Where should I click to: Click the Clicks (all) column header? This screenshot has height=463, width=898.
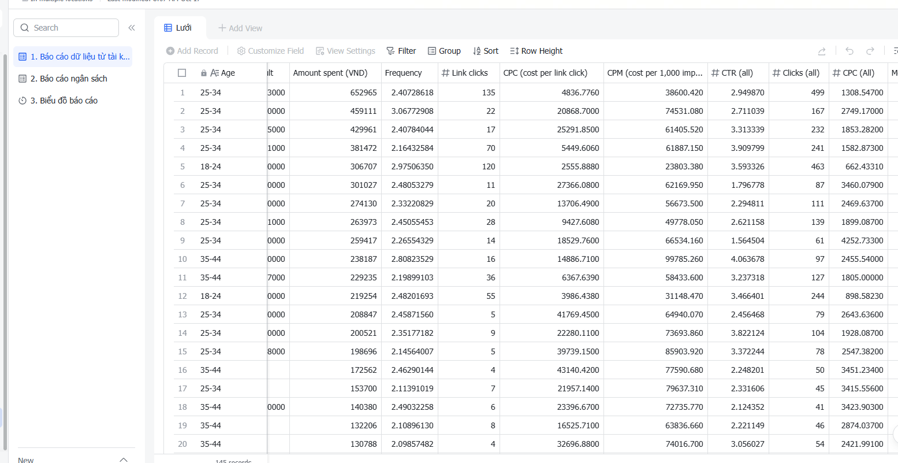point(799,73)
